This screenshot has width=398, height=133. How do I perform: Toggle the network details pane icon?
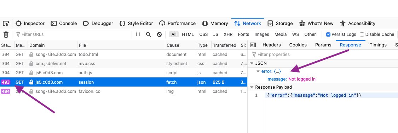[253, 45]
